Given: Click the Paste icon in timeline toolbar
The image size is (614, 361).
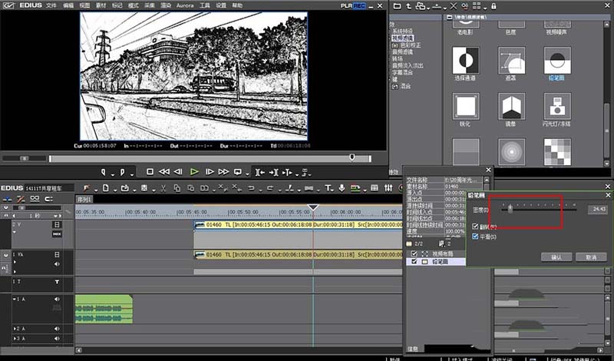Looking at the screenshot, I should tap(190, 188).
